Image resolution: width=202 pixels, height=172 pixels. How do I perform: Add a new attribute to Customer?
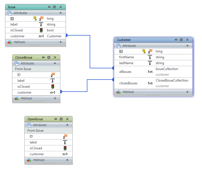coord(187,45)
